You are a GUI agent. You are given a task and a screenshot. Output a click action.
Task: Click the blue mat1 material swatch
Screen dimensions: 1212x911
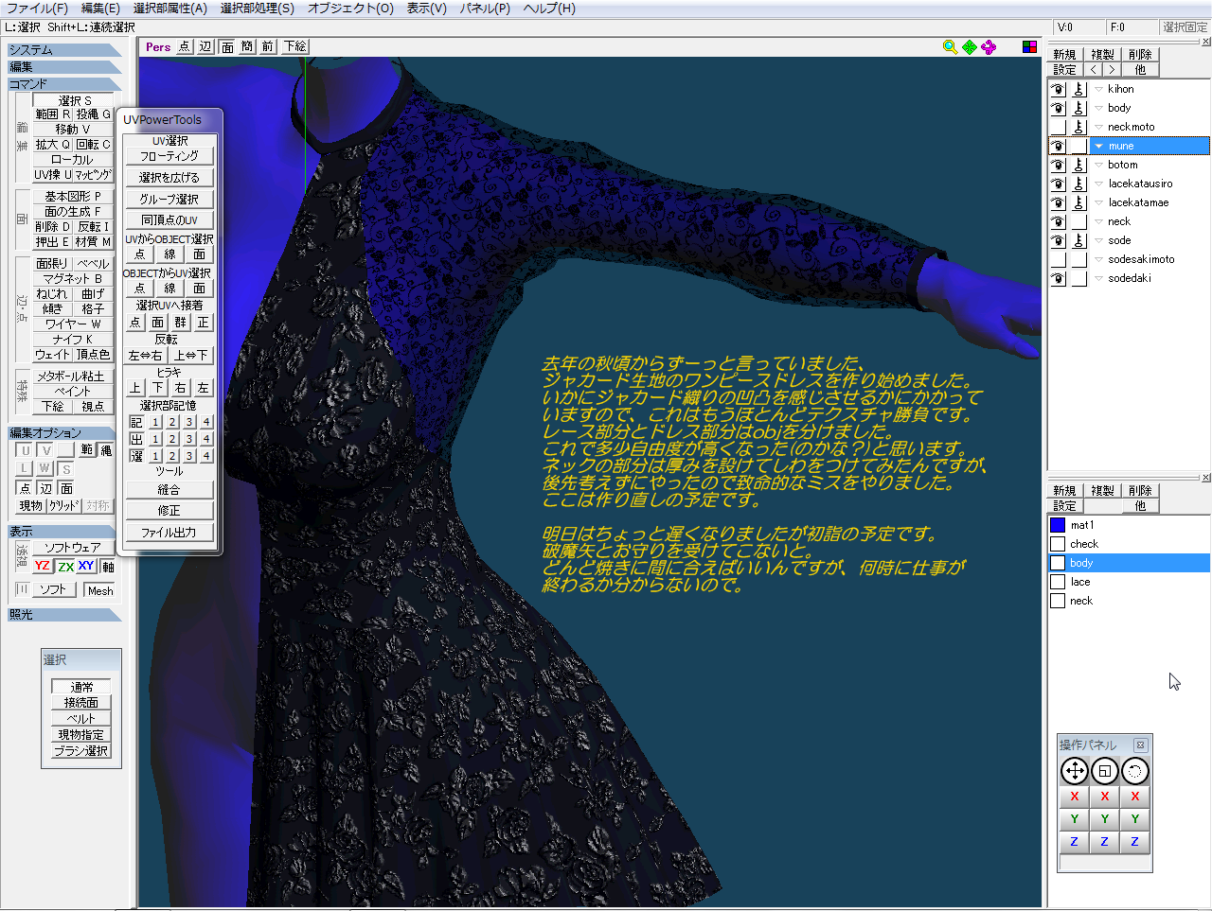tap(1058, 525)
